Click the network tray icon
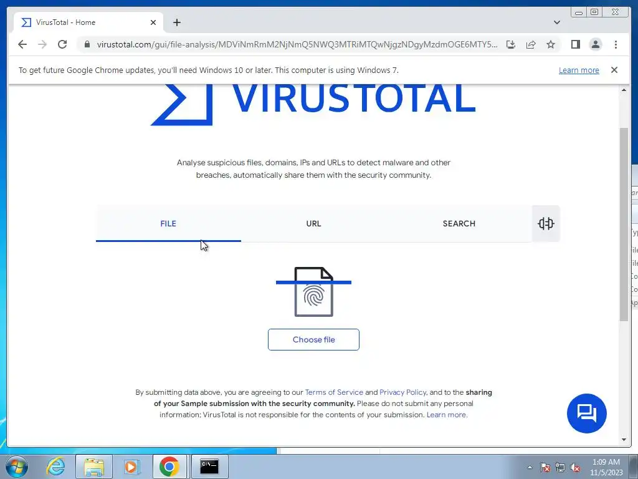 560,467
